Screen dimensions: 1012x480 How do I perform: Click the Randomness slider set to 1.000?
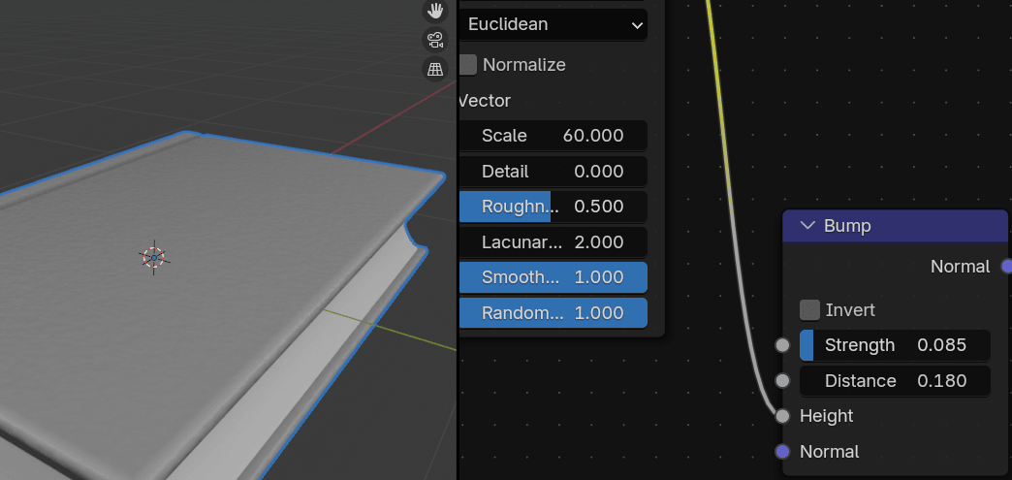[x=553, y=313]
